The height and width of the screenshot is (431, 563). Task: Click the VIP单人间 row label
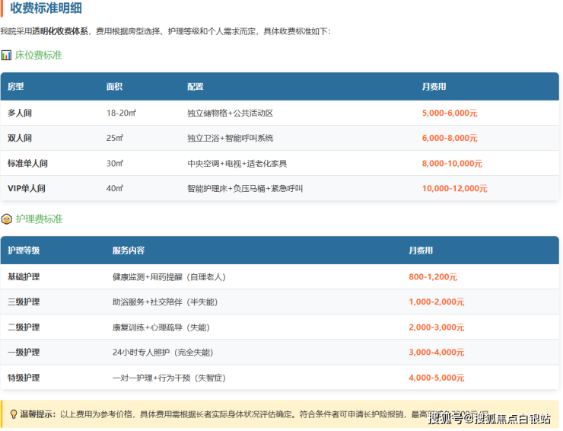(27, 188)
